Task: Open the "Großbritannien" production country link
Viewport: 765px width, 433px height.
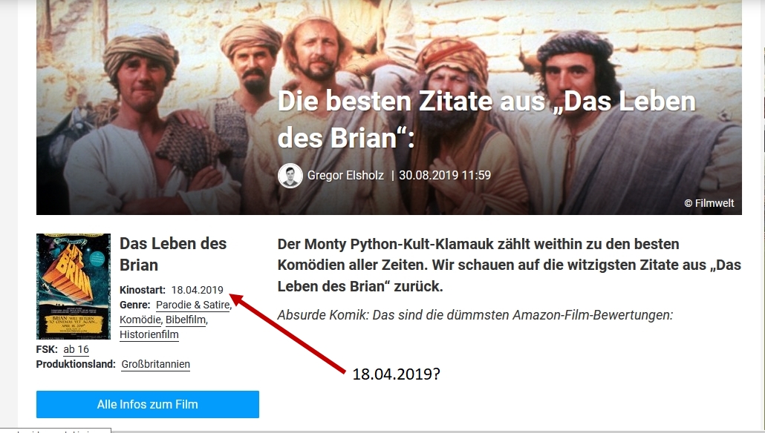Action: pyautogui.click(x=156, y=364)
